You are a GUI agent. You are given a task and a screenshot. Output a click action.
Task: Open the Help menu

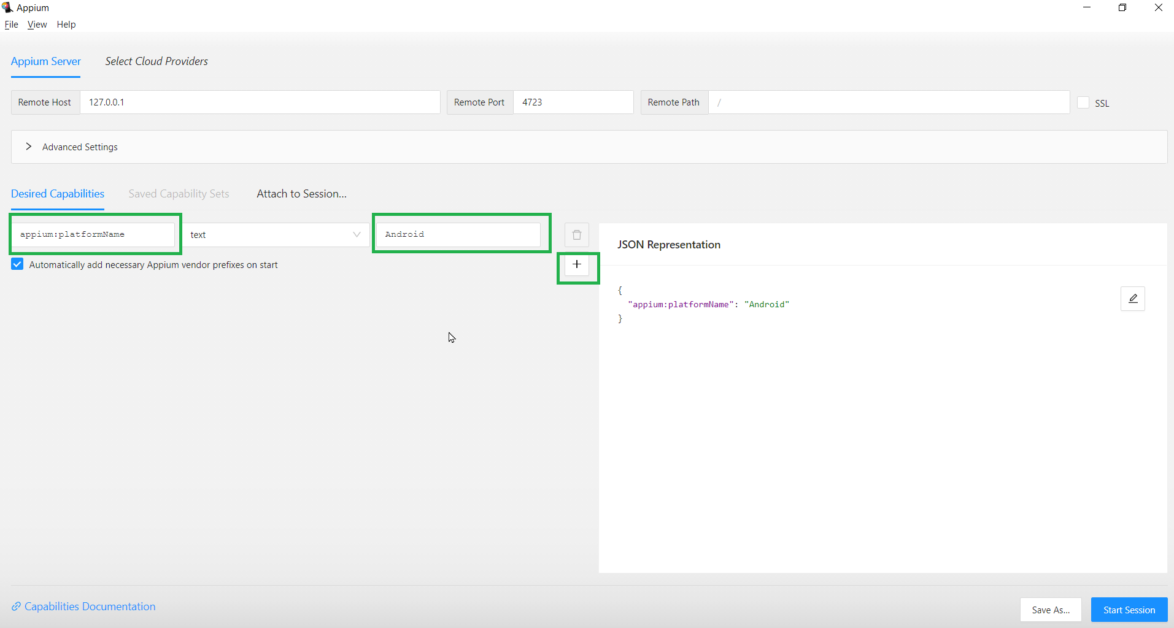[x=66, y=25]
